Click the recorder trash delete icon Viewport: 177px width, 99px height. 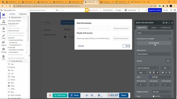pyautogui.click(x=50, y=95)
